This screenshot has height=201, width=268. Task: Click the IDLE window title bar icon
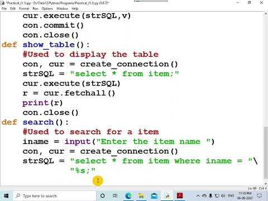tap(3, 3)
